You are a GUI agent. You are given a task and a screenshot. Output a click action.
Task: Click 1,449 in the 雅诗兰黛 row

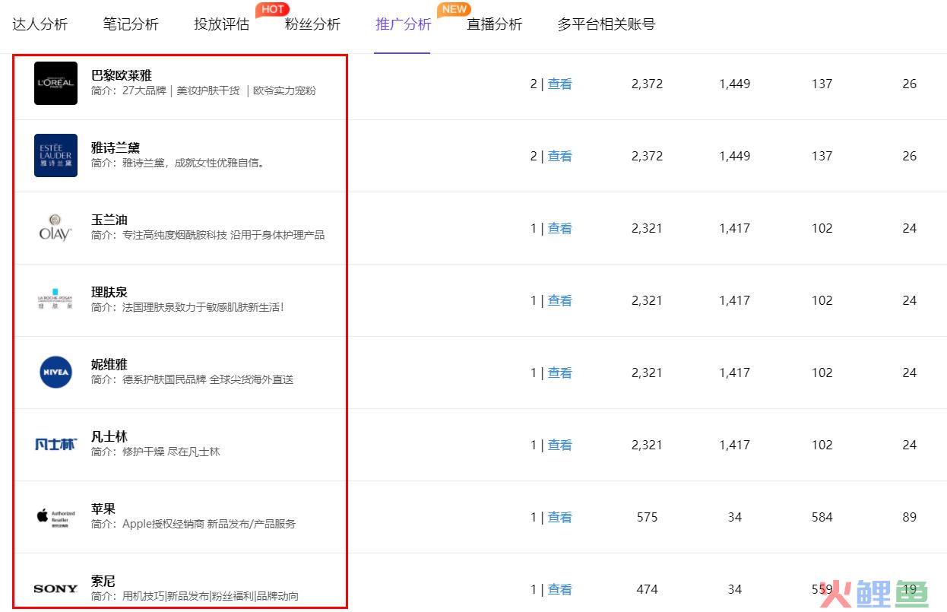click(x=735, y=156)
